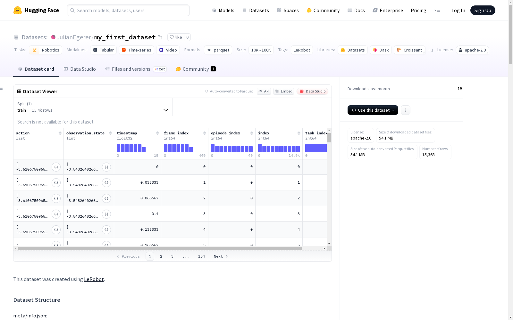
Task: Open Enterprise in the top navigation
Action: (388, 10)
